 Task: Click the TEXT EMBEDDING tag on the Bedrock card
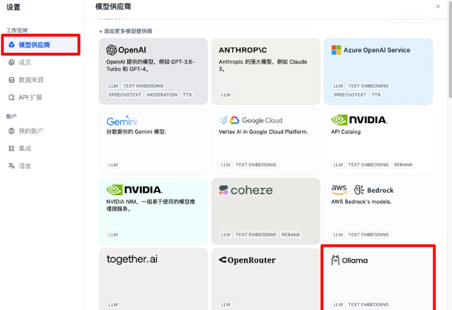click(x=368, y=235)
